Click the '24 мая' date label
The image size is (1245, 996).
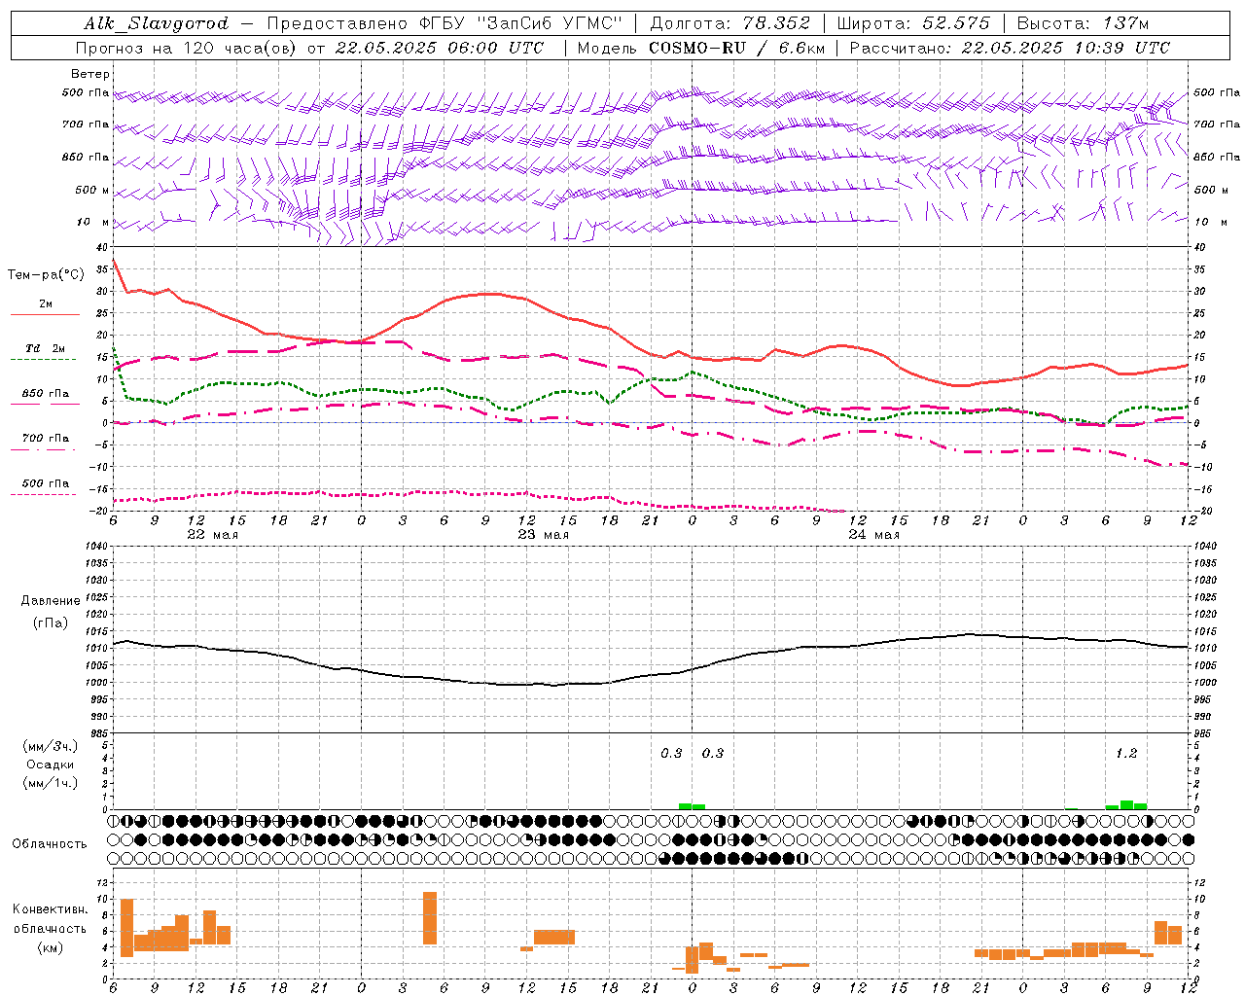coord(873,535)
